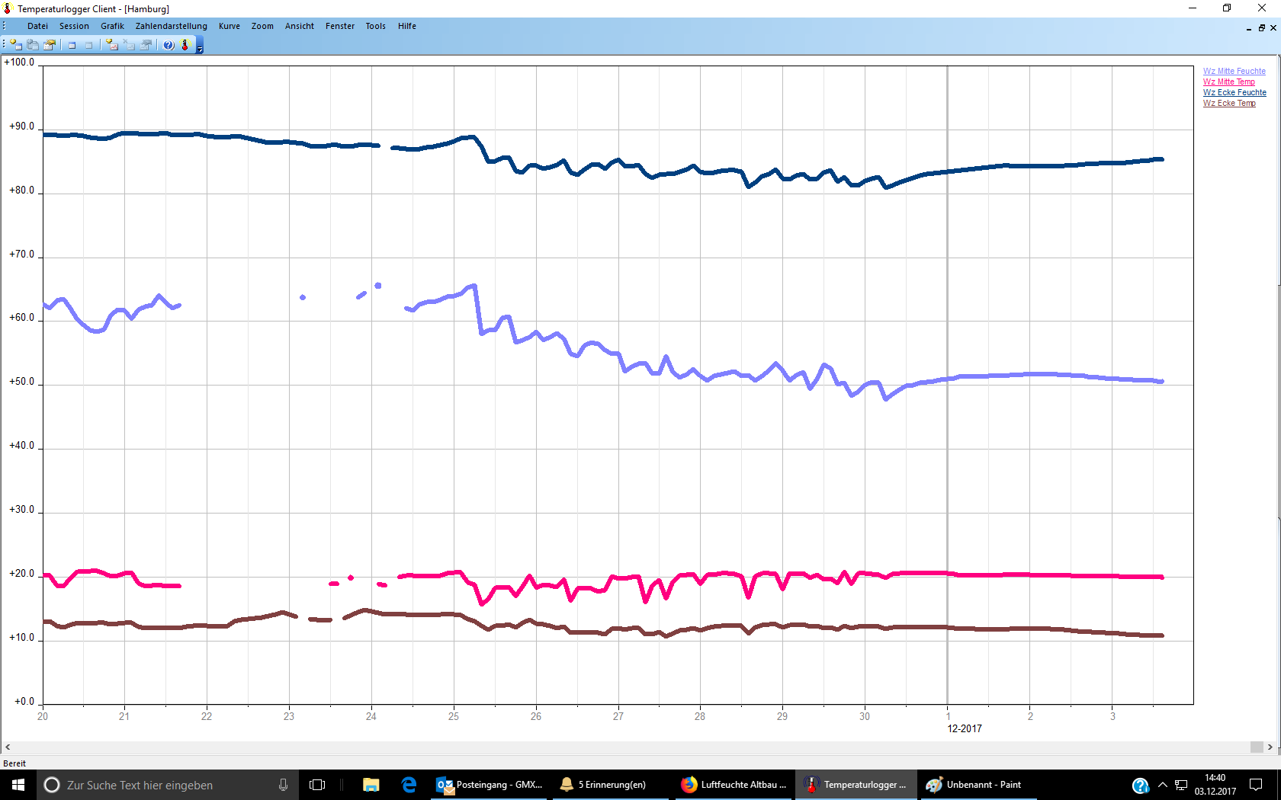Screen dimensions: 1281x800
Task: Click the blue help question mark icon
Action: 169,45
